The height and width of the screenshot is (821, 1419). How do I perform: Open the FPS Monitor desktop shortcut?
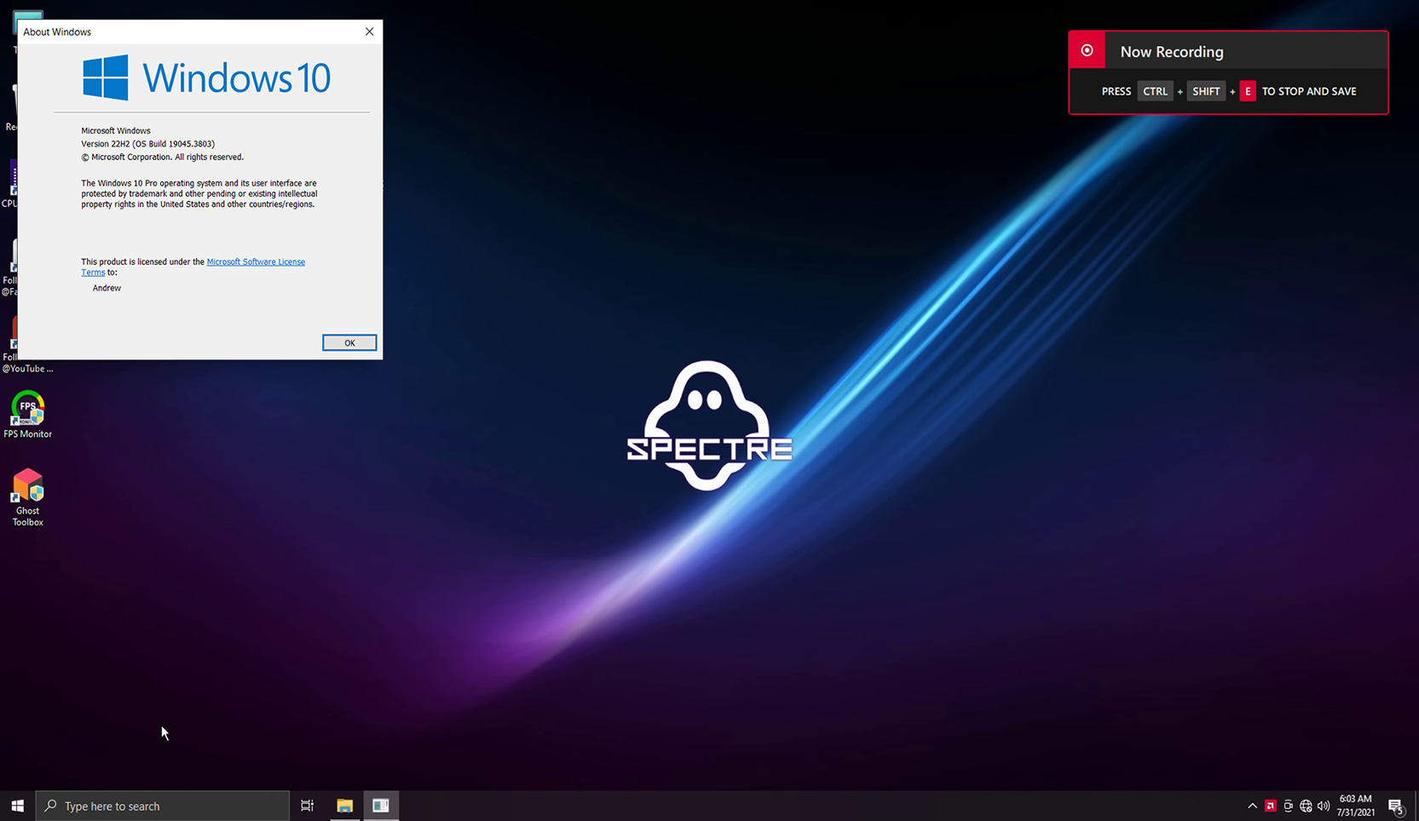click(x=27, y=415)
